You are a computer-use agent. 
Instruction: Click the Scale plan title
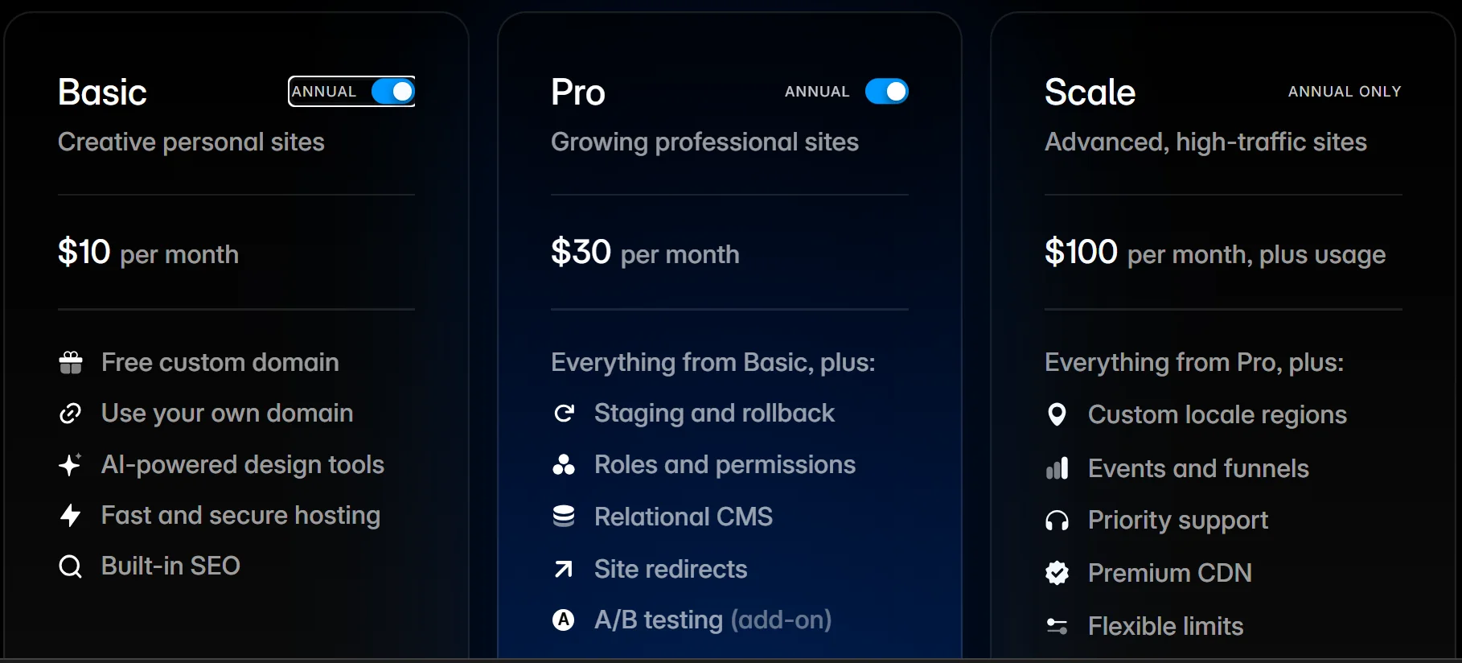(x=1090, y=93)
